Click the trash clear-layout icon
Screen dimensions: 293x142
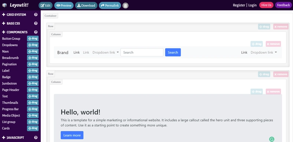[x=125, y=5]
